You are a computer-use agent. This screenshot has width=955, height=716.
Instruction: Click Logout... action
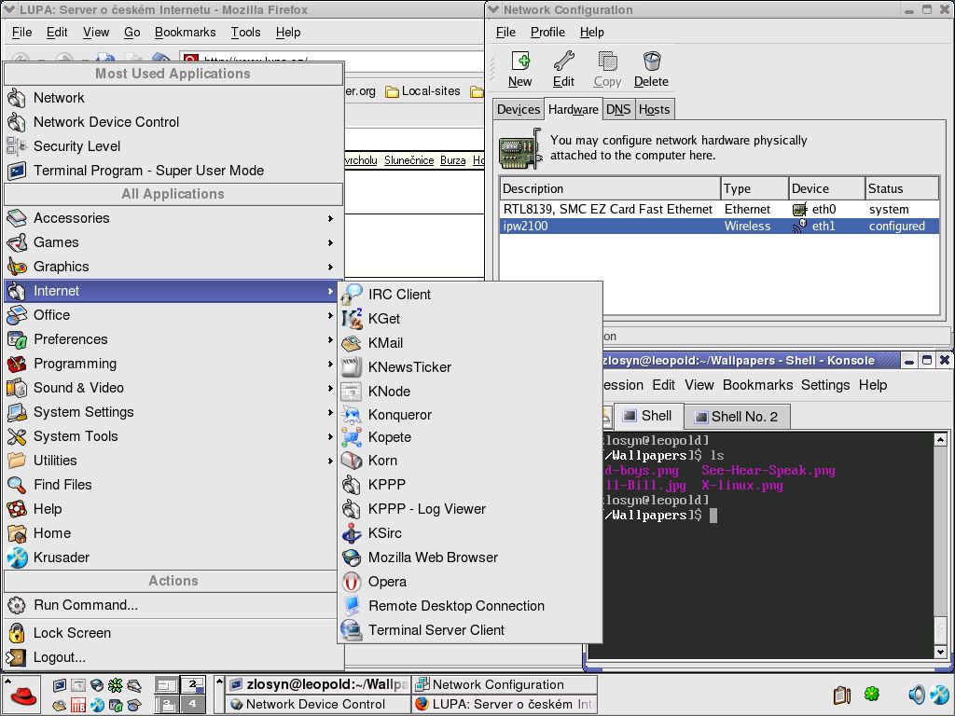pyautogui.click(x=173, y=657)
